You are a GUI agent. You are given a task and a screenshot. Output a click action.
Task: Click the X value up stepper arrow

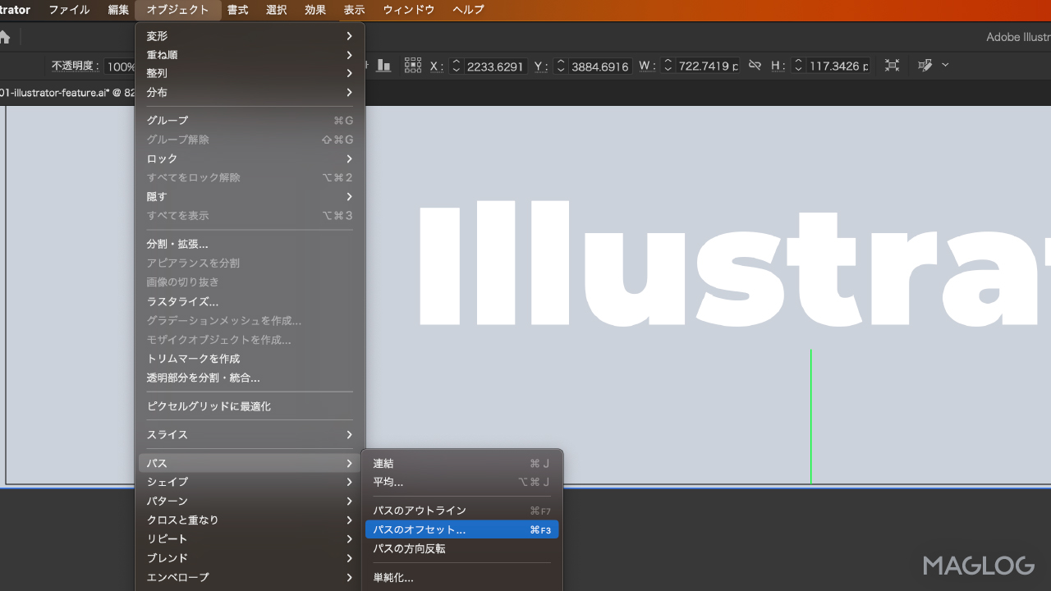click(x=457, y=62)
